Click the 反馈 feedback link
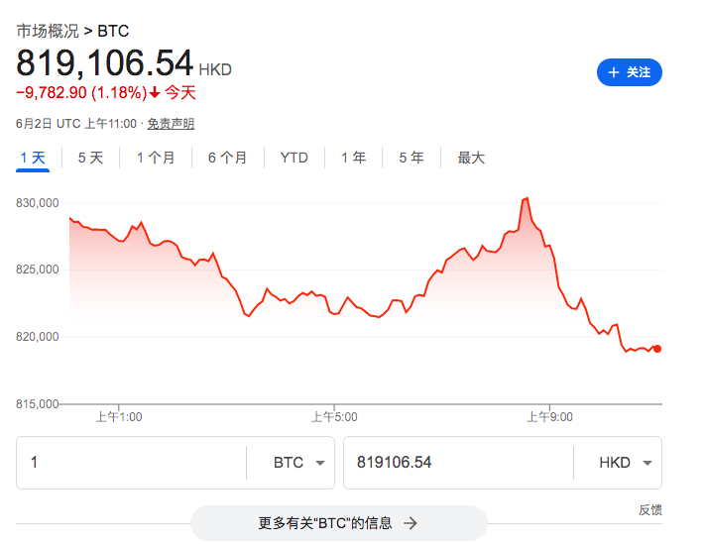Image resolution: width=705 pixels, height=544 pixels. [x=649, y=510]
